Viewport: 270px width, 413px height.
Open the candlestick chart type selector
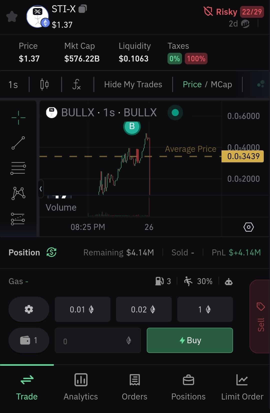click(44, 84)
